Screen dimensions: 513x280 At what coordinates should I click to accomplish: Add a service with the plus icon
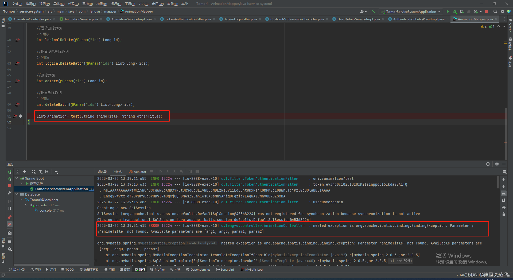[x=56, y=172]
